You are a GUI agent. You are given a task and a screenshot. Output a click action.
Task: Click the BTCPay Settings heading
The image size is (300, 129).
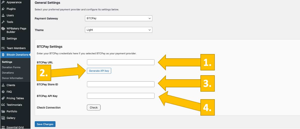[x=50, y=47]
